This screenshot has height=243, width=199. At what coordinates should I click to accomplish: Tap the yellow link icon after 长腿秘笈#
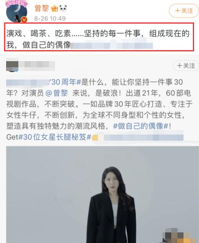pyautogui.click(x=95, y=137)
